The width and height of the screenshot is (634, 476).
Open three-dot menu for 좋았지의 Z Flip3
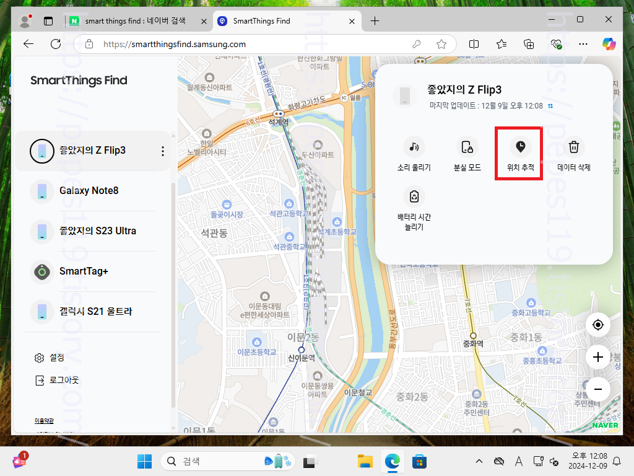(163, 151)
